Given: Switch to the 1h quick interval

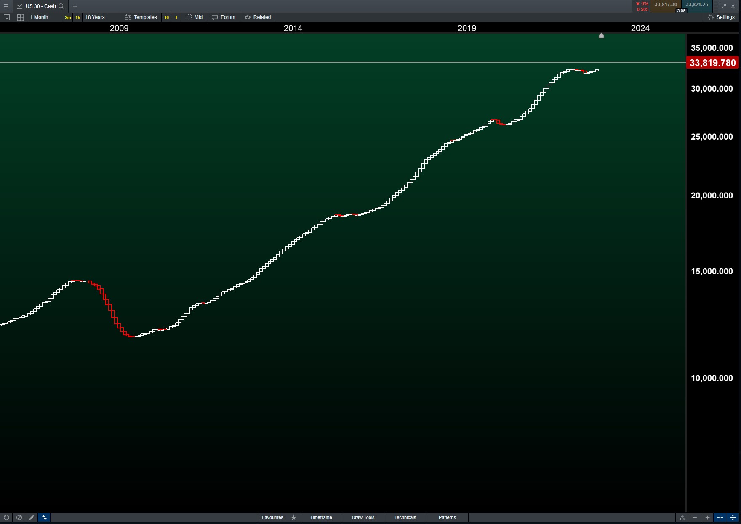Looking at the screenshot, I should tap(78, 17).
